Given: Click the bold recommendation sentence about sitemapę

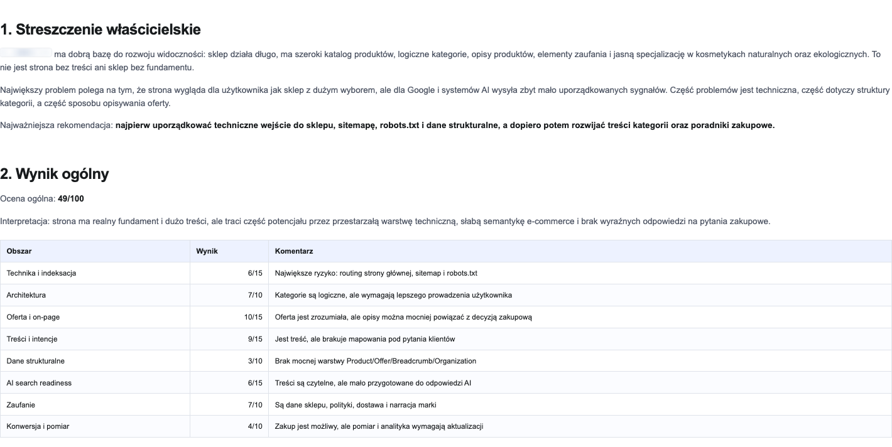Looking at the screenshot, I should point(445,125).
